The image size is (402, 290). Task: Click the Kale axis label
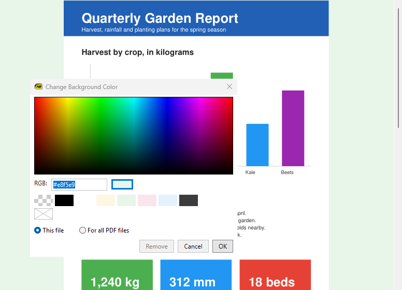250,172
